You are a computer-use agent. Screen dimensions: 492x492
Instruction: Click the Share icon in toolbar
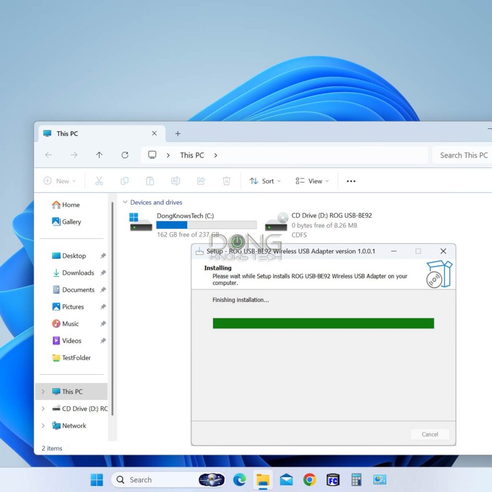coord(201,181)
